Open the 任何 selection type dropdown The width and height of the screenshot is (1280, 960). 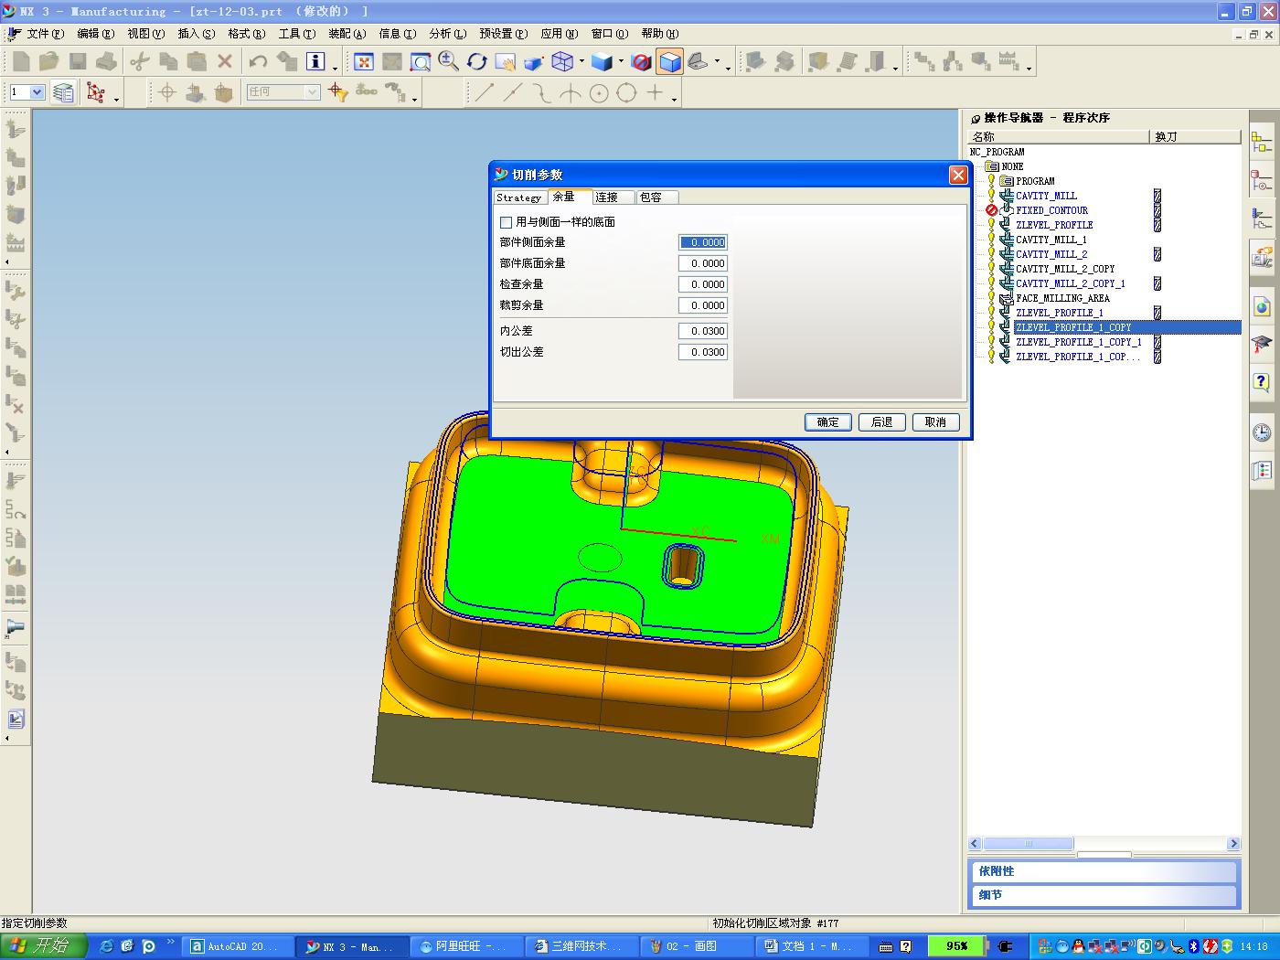(312, 92)
